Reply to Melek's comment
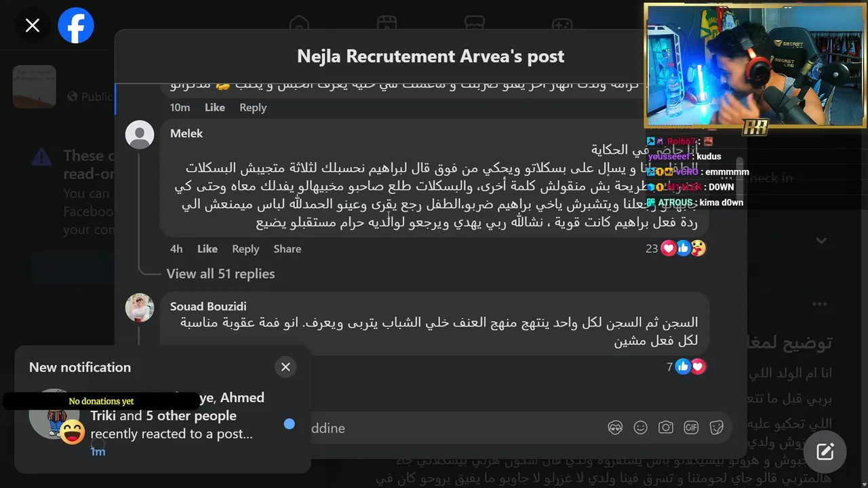 point(245,249)
